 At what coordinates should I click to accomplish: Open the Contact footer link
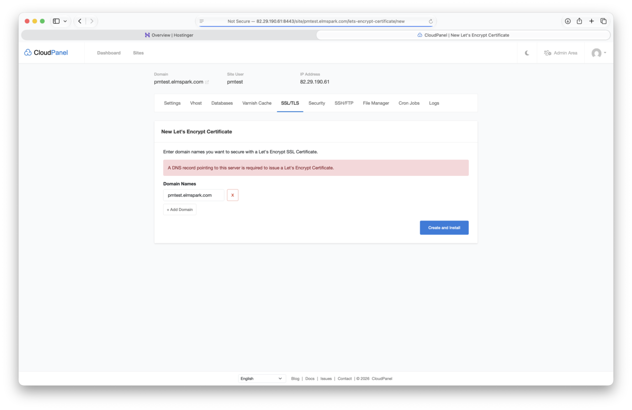point(344,378)
